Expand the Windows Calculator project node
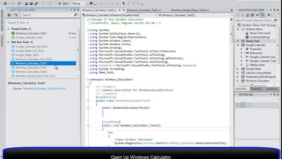The height and width of the screenshot is (159, 282). click(x=237, y=81)
